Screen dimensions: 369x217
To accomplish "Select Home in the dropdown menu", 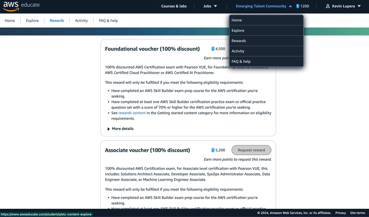I will click(x=266, y=20).
